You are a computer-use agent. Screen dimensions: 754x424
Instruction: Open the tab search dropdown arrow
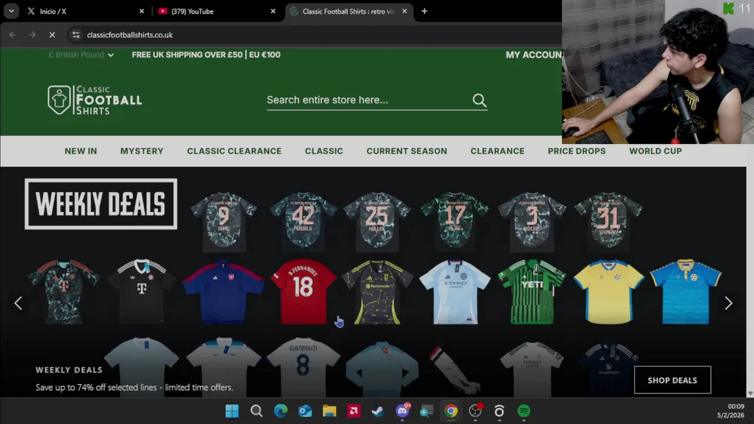[11, 11]
